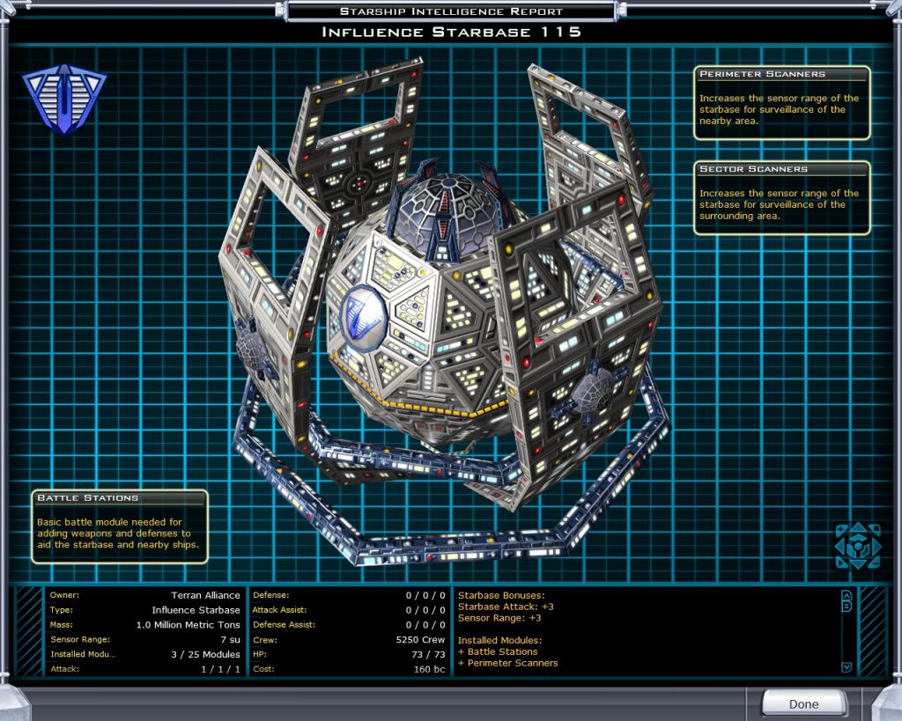Click the "Influence Starbase 115" title
The height and width of the screenshot is (721, 902).
[x=451, y=32]
